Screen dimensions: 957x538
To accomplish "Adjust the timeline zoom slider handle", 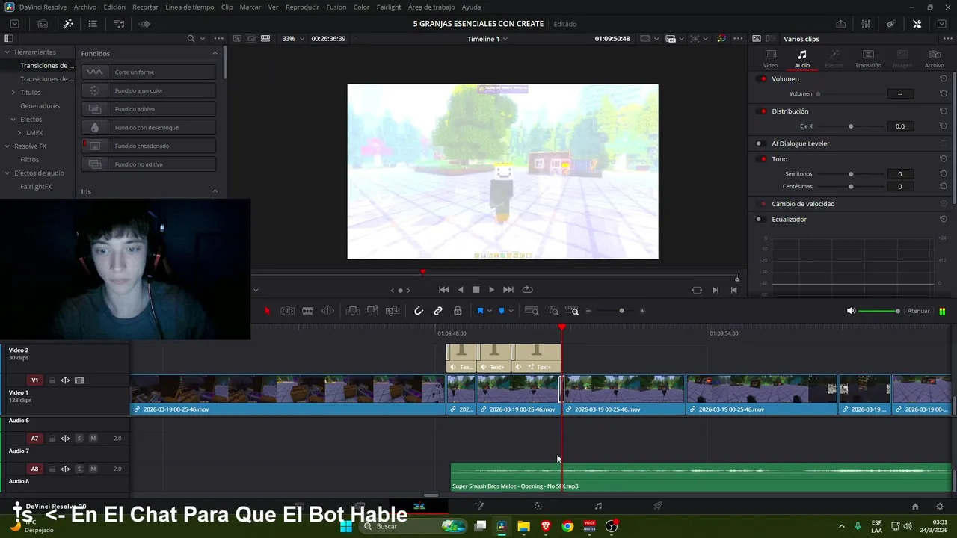I will [x=621, y=311].
